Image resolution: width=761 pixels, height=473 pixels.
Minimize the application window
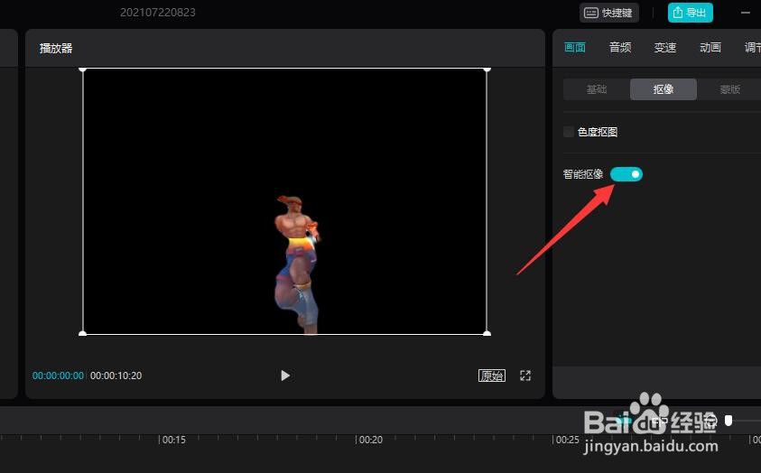coord(746,13)
